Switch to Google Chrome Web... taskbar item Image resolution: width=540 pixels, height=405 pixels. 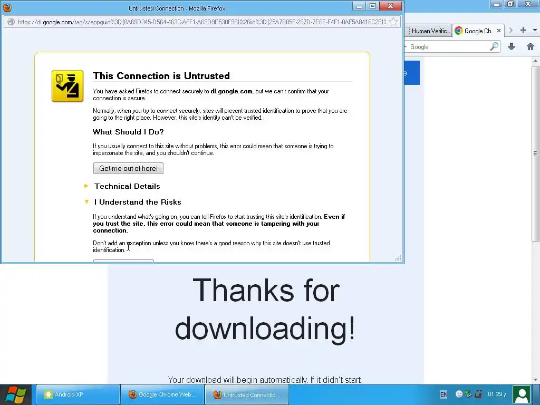[x=162, y=394]
